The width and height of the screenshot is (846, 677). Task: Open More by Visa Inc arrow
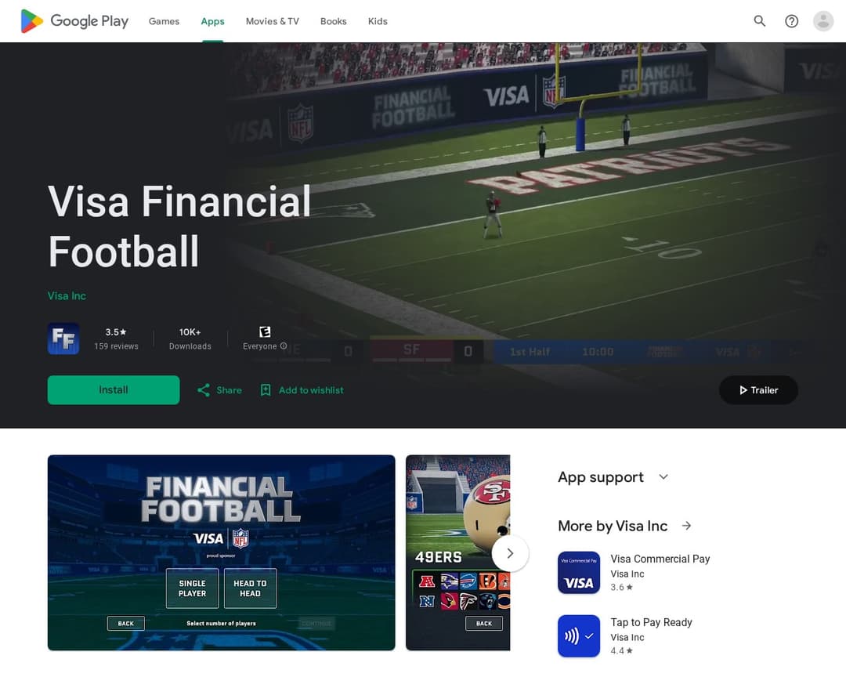[686, 526]
